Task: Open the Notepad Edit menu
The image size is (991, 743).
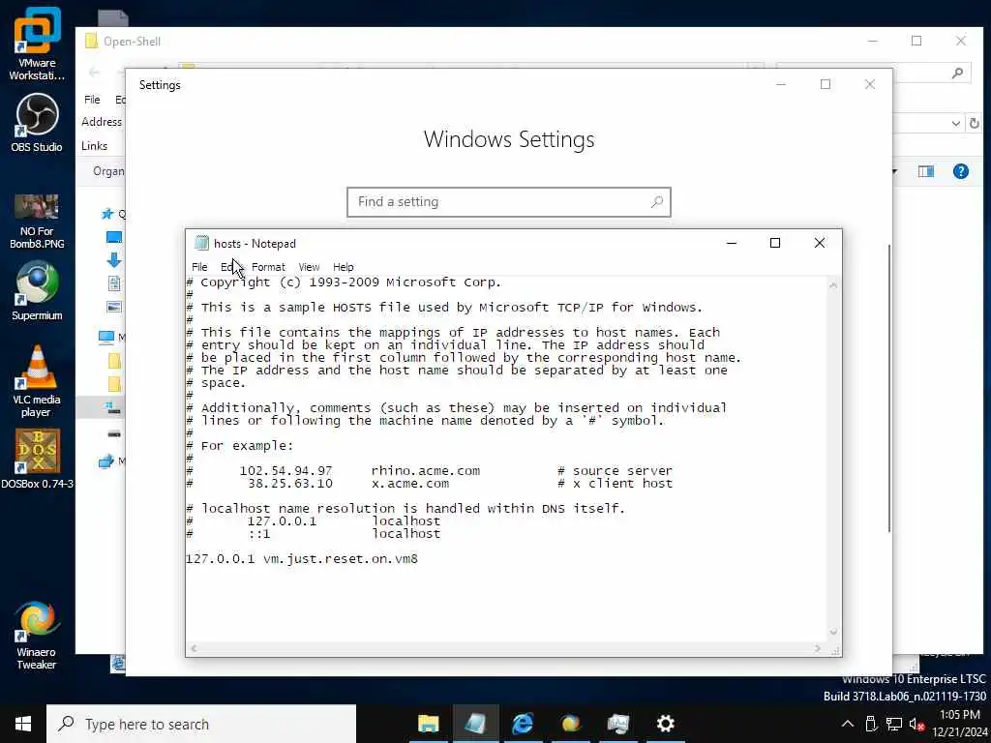Action: (228, 267)
